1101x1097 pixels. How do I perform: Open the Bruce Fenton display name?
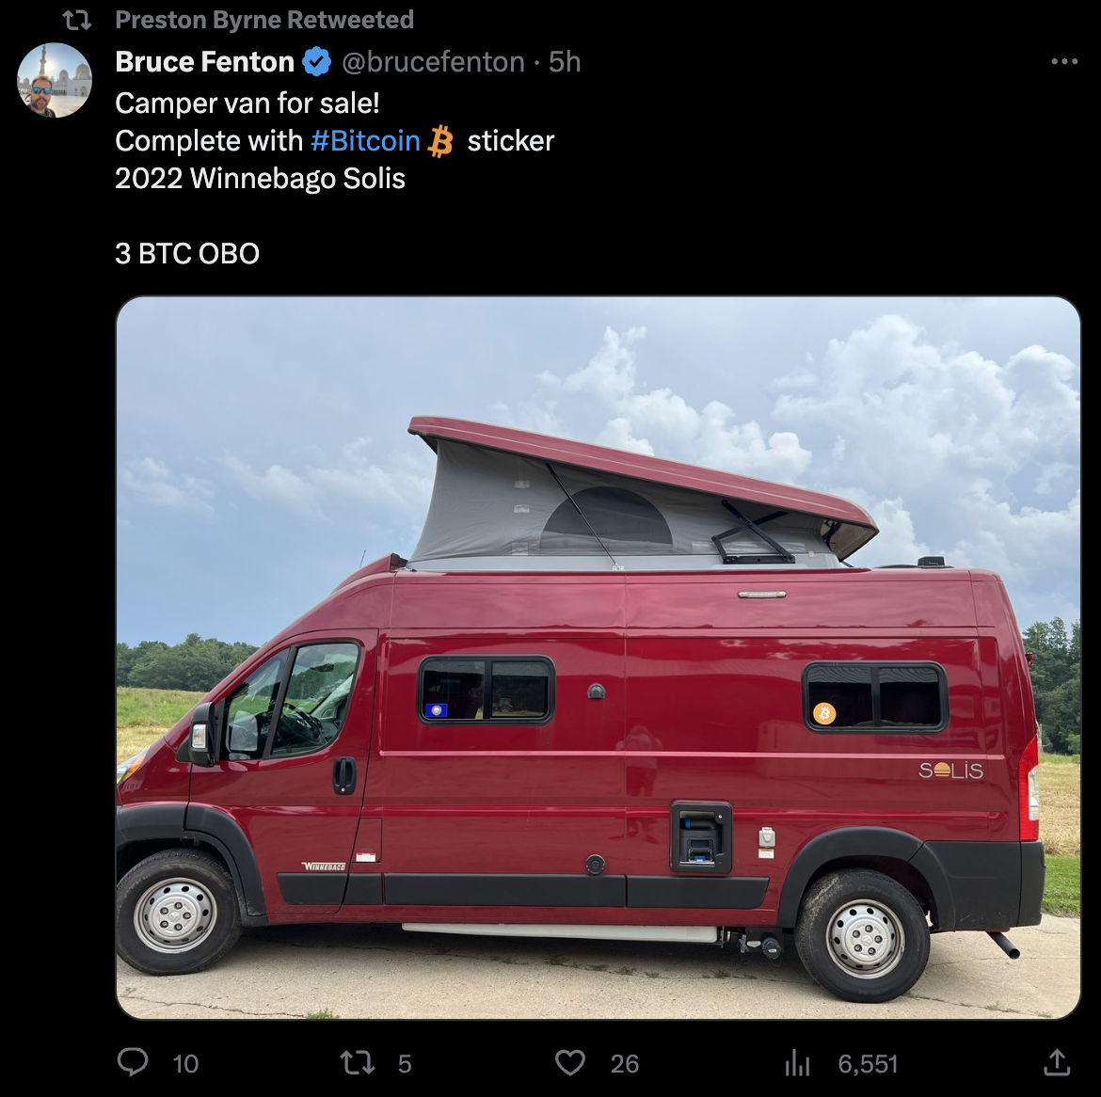coord(204,62)
